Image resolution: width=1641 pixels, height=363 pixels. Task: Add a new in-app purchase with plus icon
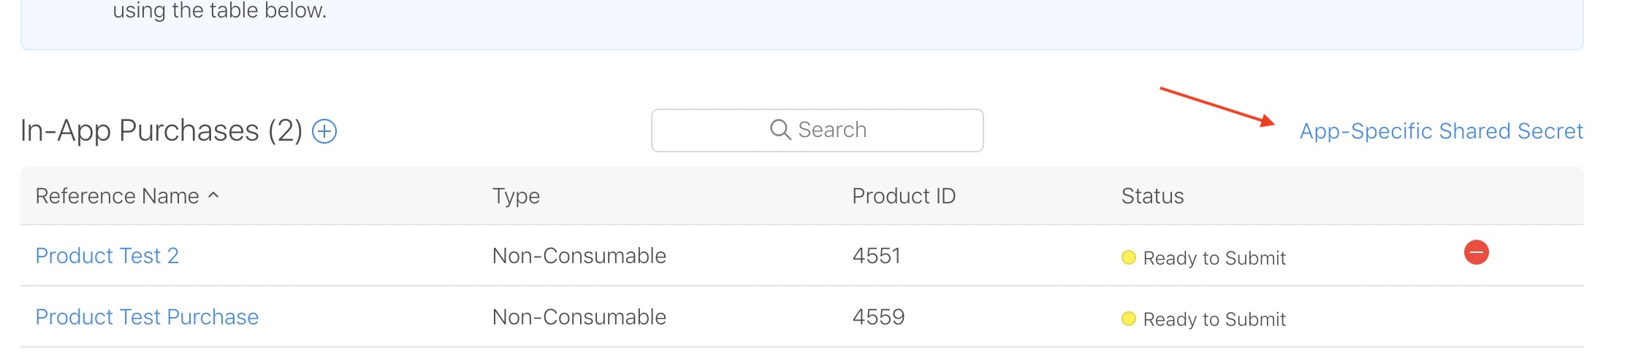click(324, 131)
